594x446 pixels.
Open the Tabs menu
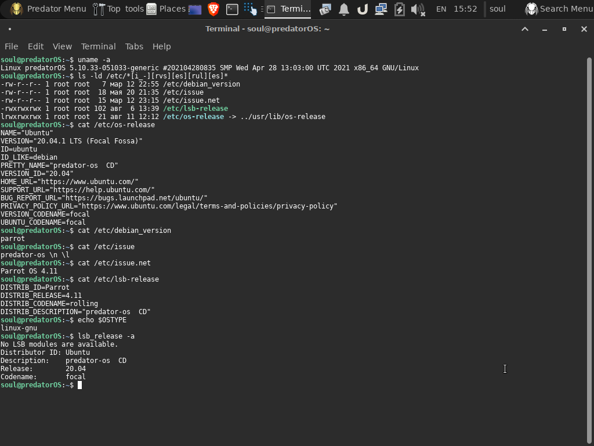pyautogui.click(x=134, y=46)
